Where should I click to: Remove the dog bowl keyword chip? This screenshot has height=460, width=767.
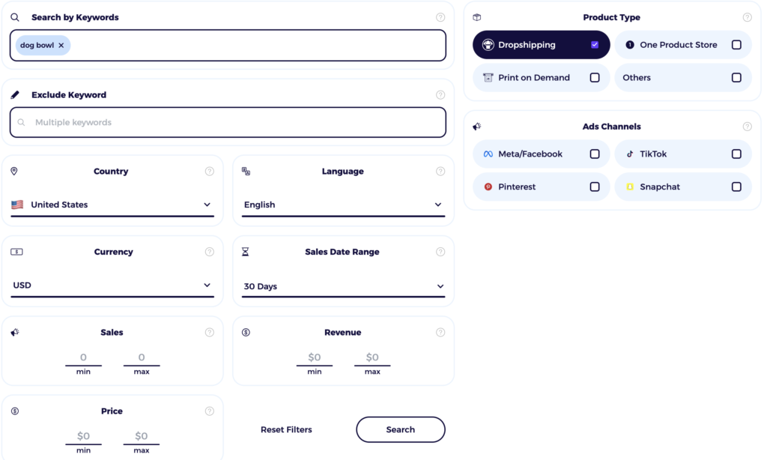tap(61, 45)
